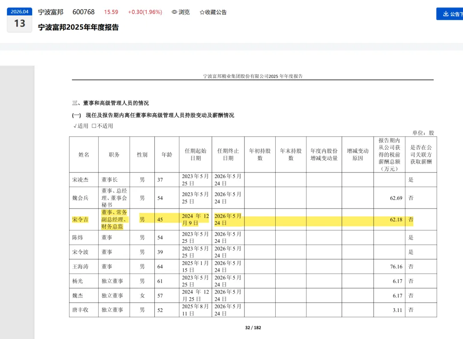463x339 pixels.
Task: Check the 不适用 checkbox
Action: (94, 126)
